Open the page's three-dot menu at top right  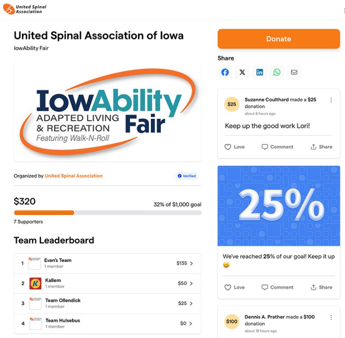pyautogui.click(x=343, y=10)
